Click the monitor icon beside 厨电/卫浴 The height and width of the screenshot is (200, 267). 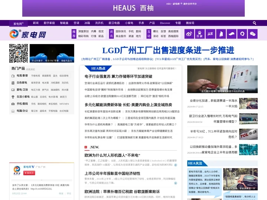pos(13,90)
